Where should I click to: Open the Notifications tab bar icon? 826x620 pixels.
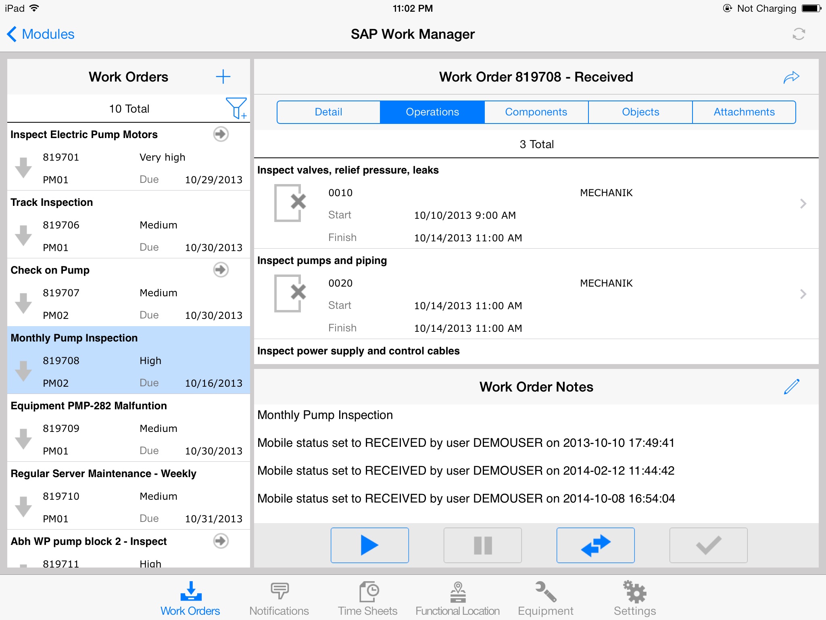279,598
